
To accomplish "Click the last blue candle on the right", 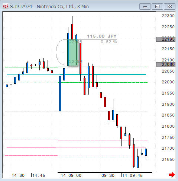I will pyautogui.click(x=146, y=152).
